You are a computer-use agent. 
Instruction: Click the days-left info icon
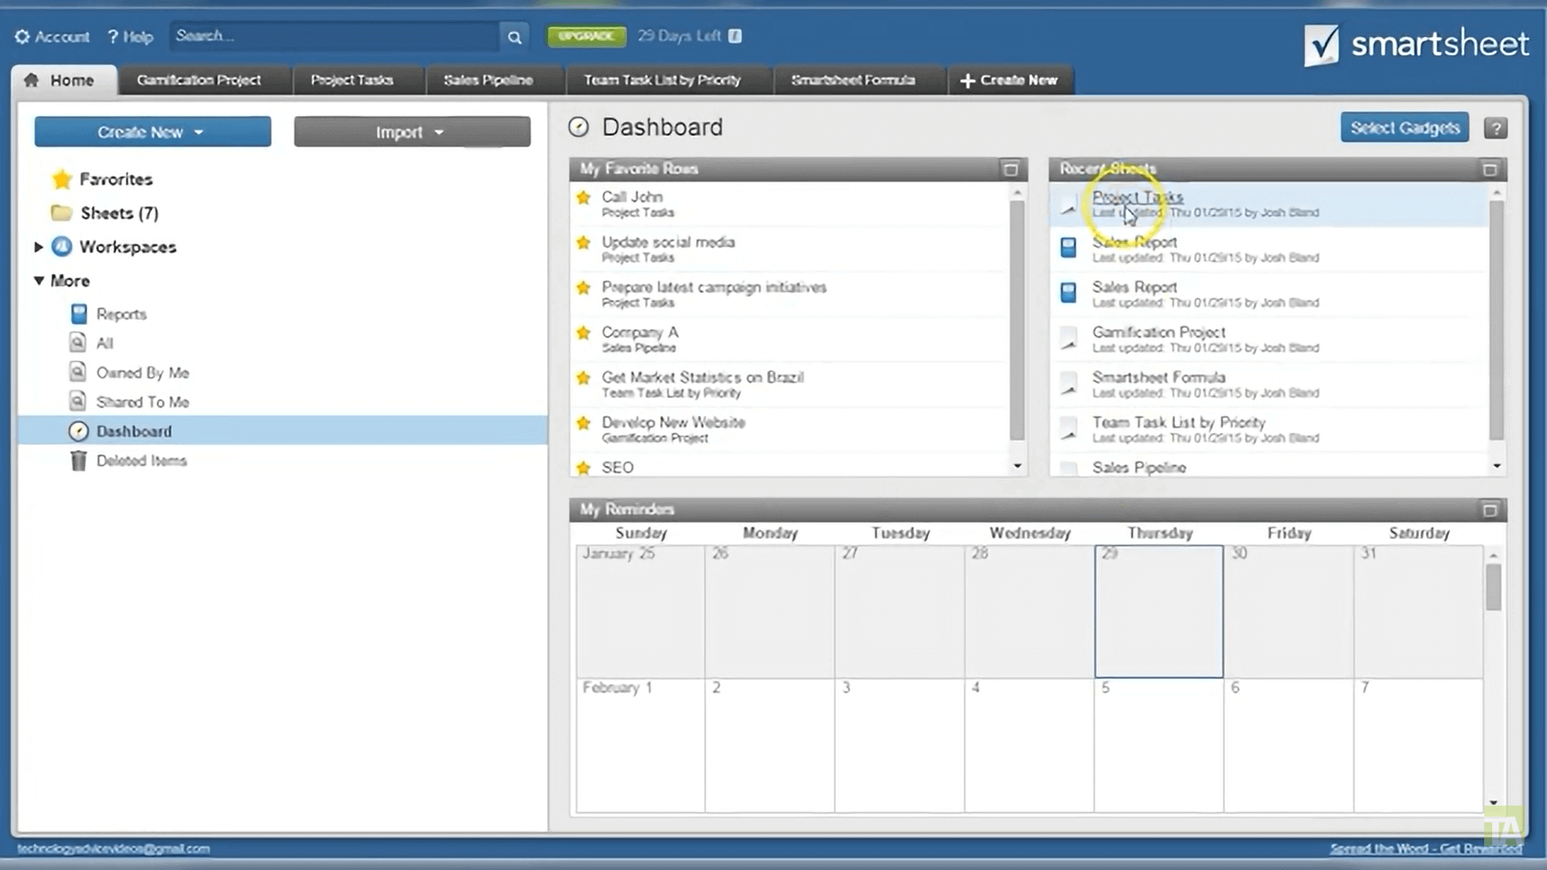pyautogui.click(x=735, y=36)
